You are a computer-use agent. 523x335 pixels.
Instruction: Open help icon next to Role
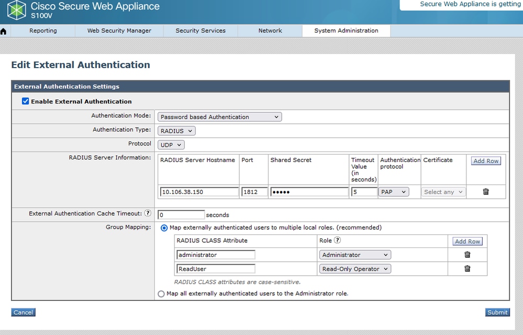click(x=338, y=240)
